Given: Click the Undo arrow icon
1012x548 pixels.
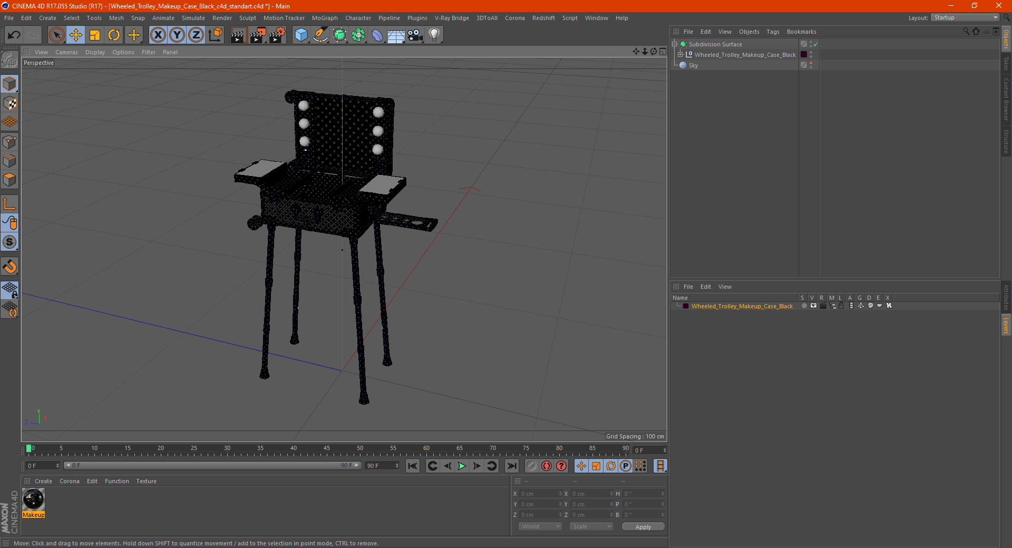Looking at the screenshot, I should pos(14,35).
